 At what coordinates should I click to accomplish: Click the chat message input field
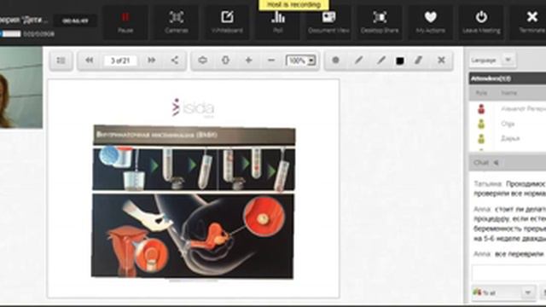(508, 273)
